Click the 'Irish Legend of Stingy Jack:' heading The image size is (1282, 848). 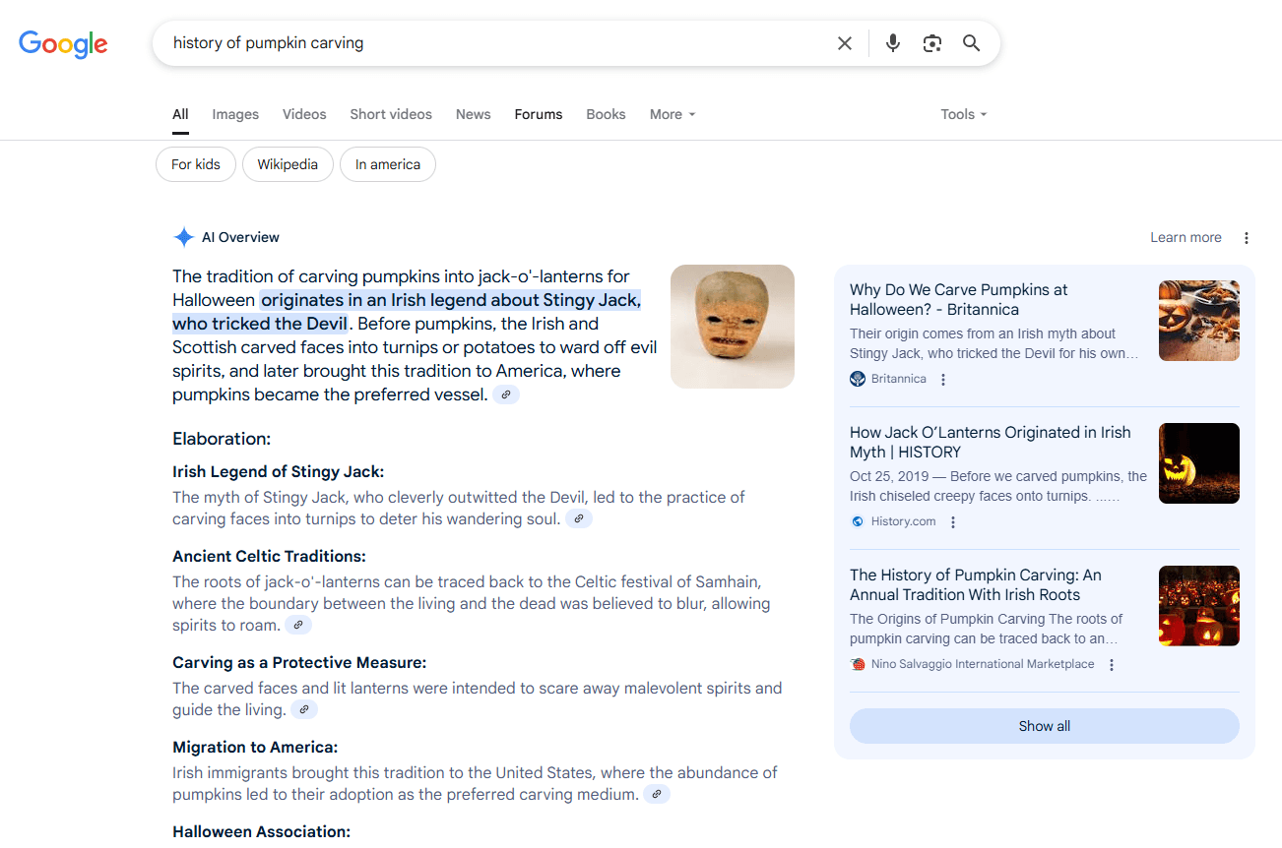279,471
